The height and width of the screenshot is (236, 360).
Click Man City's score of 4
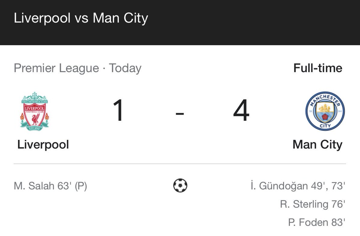click(x=241, y=111)
